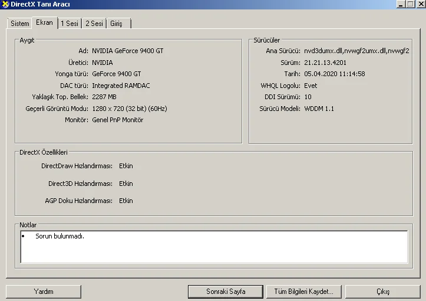Click the value 'Genel PnP Monitör'
Viewport: 426px width, 301px height.
pyautogui.click(x=118, y=120)
